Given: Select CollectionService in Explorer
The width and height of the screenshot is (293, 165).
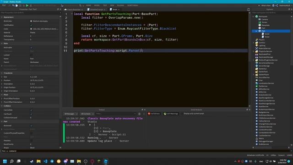Looking at the screenshot, I should [x=265, y=127].
